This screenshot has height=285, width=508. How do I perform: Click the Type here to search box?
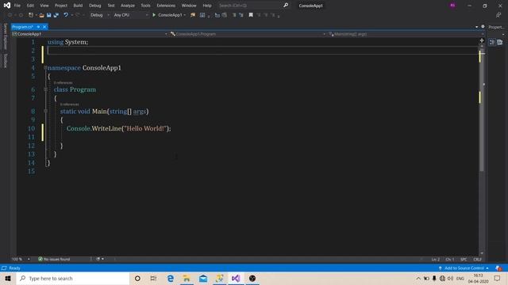click(x=73, y=278)
